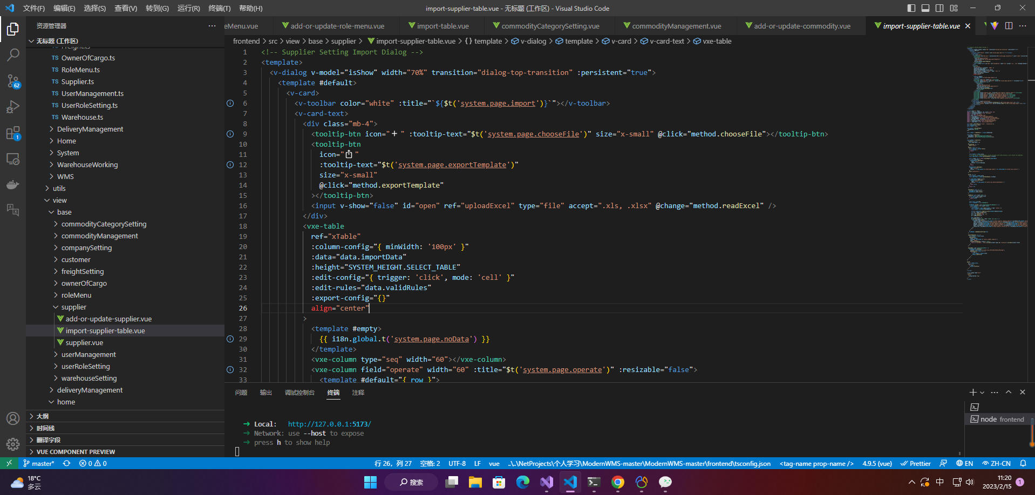Collapse the supplier folder
Image resolution: width=1035 pixels, height=495 pixels.
tap(125, 307)
